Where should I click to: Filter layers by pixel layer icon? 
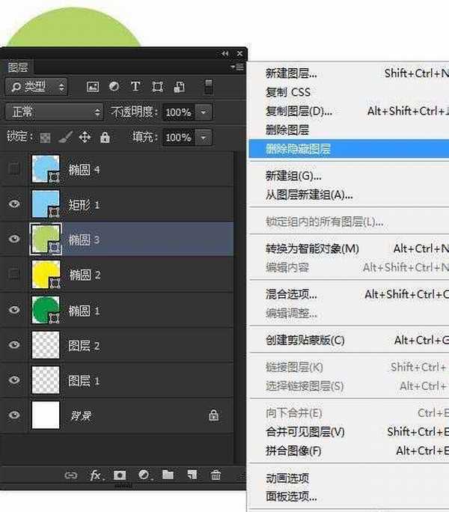[93, 87]
